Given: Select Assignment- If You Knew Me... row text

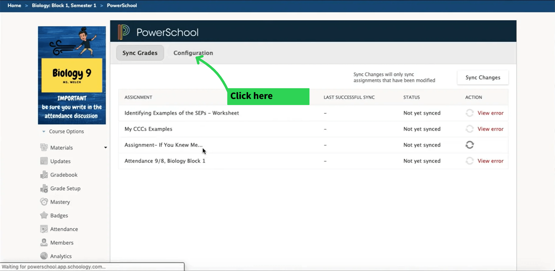Looking at the screenshot, I should tap(163, 145).
